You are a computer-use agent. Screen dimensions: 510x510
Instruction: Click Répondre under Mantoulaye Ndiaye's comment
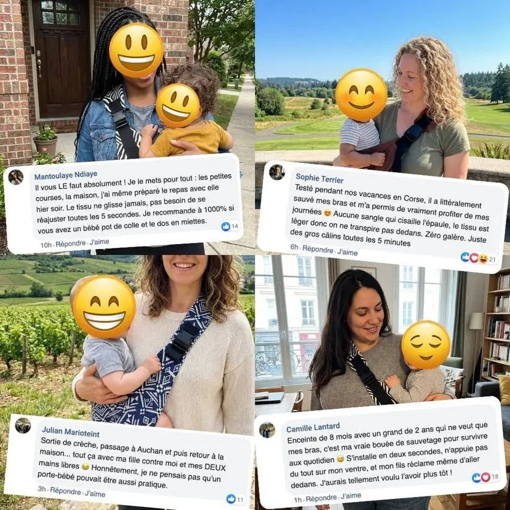[71, 244]
